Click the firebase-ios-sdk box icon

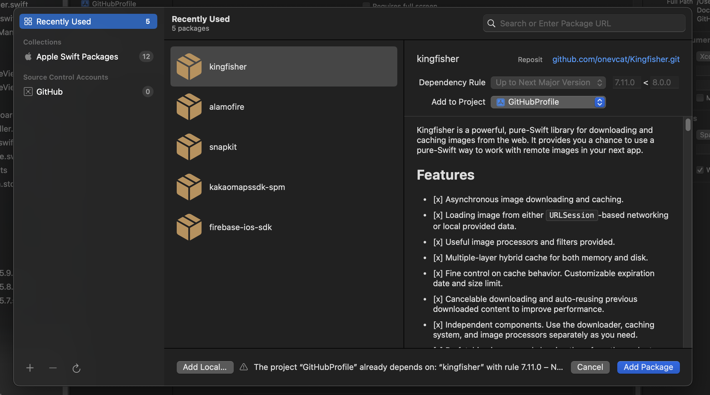click(x=189, y=227)
